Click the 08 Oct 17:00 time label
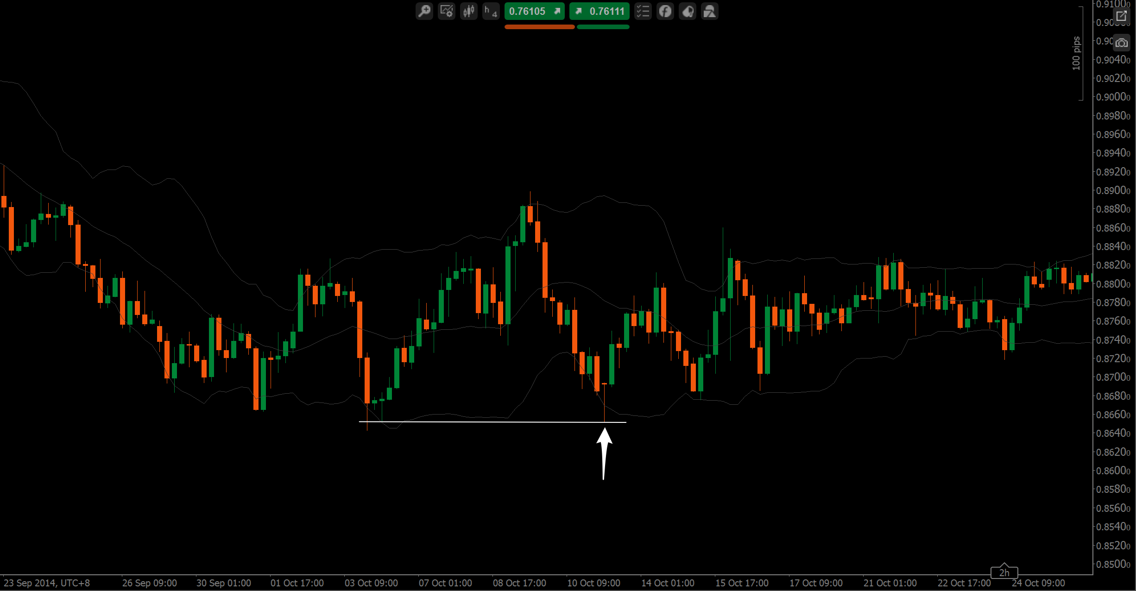This screenshot has height=591, width=1136. point(519,583)
